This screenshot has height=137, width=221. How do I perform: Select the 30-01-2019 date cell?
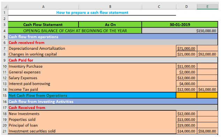[180, 25]
